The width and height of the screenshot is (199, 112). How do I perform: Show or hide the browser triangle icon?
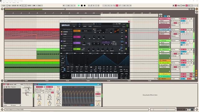coord(2,9)
